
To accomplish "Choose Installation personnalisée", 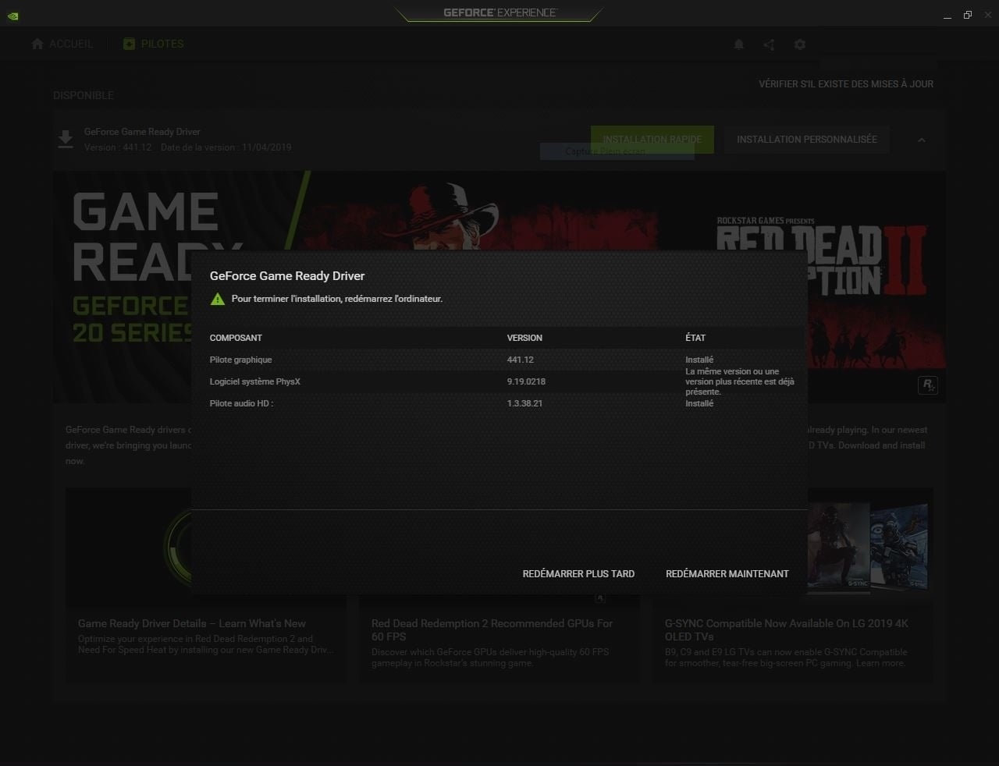I will 807,140.
